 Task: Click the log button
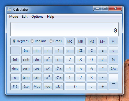[48, 86]
